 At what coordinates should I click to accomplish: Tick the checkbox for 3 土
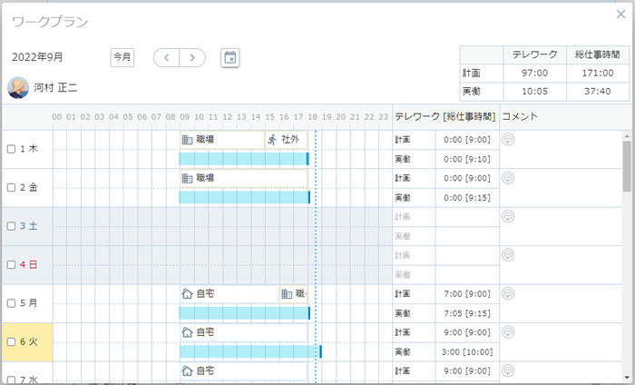point(11,226)
